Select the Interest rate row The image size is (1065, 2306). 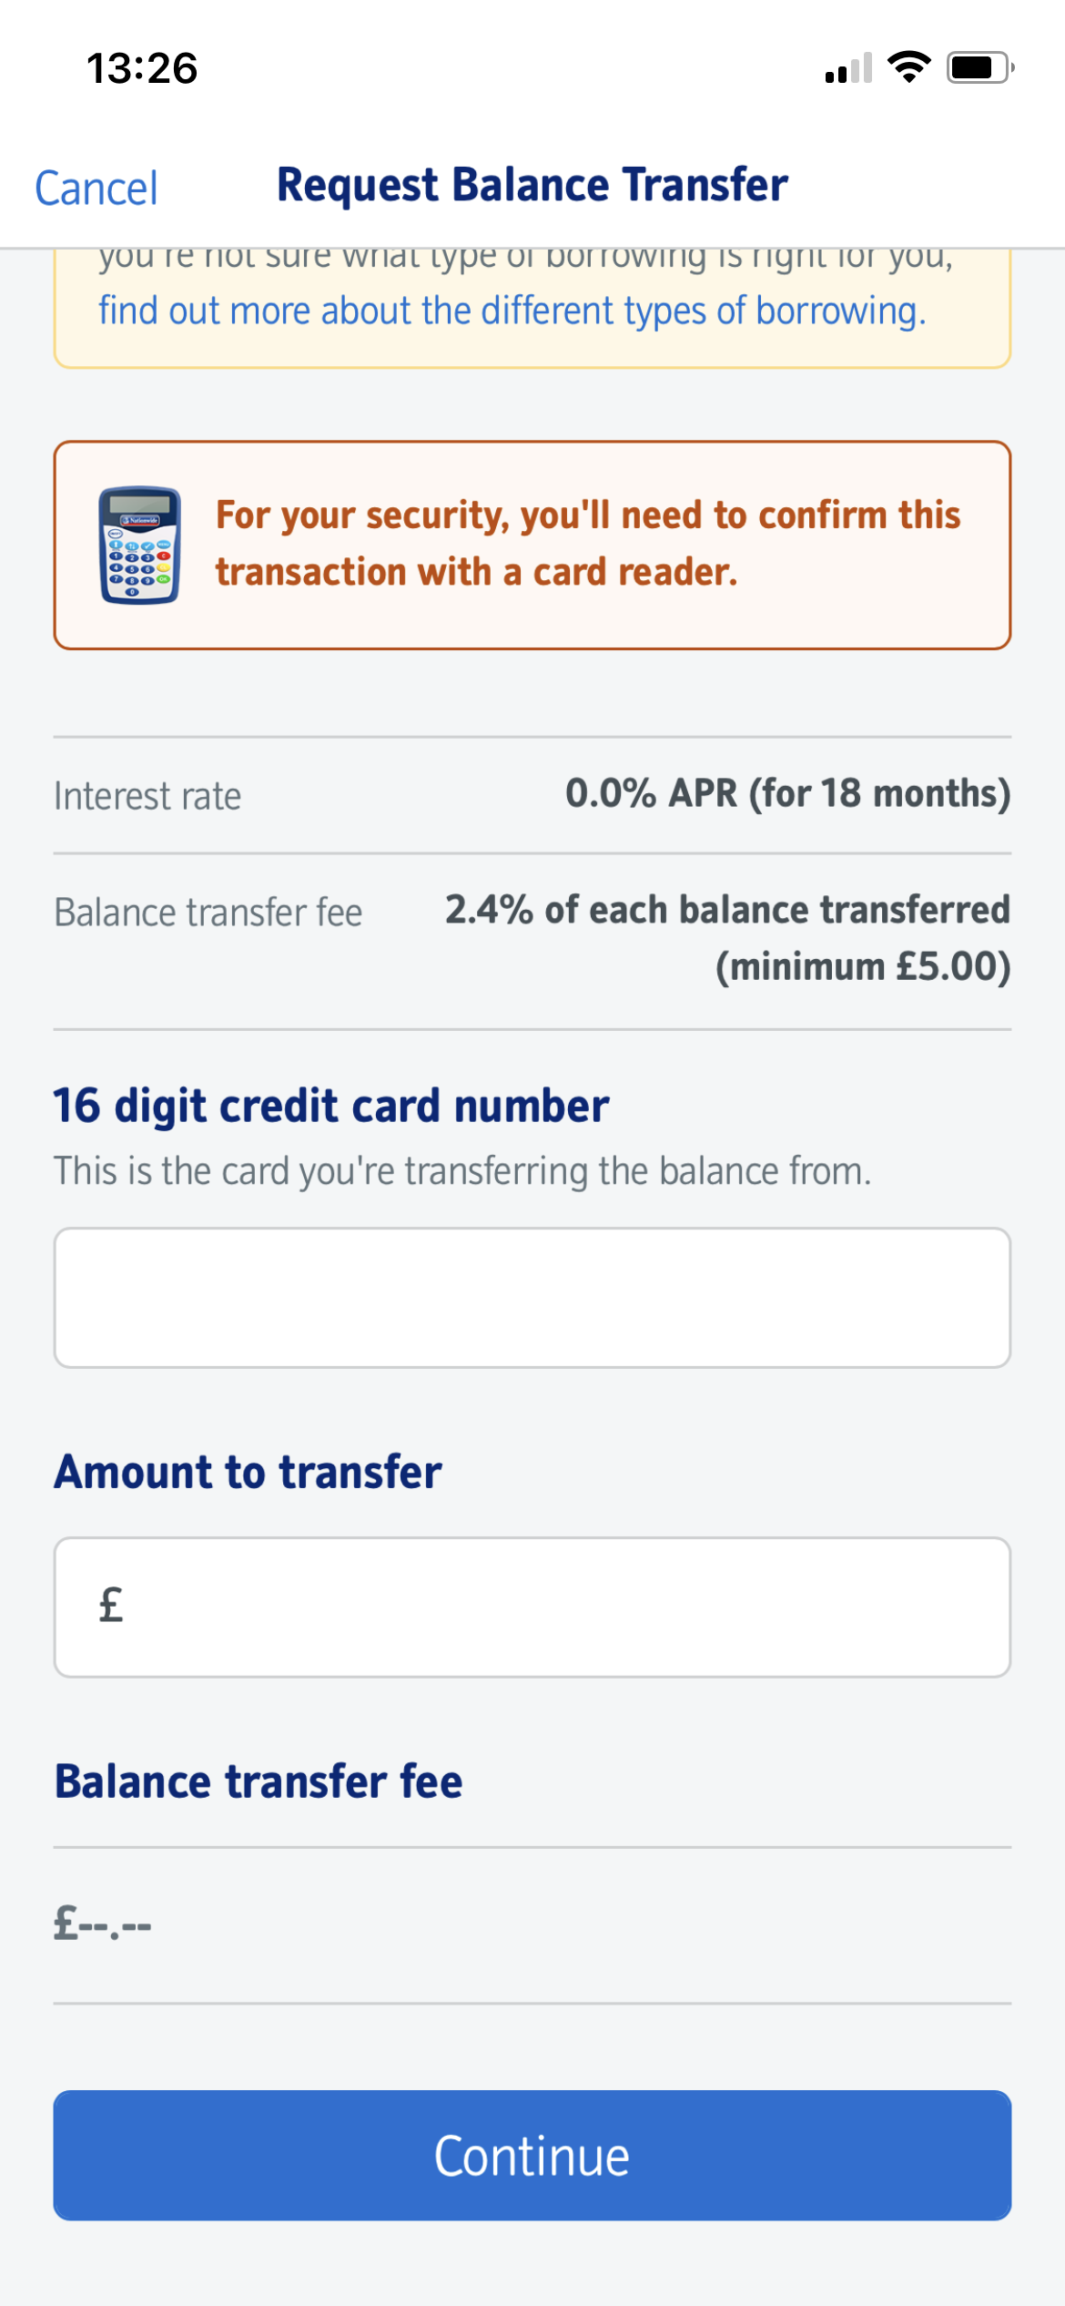[x=147, y=794]
